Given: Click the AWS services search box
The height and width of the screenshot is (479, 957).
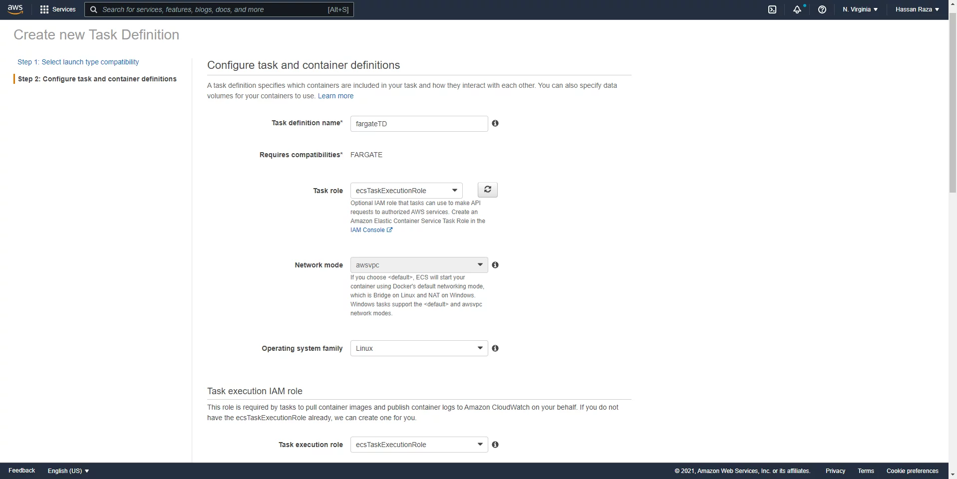Looking at the screenshot, I should point(219,9).
